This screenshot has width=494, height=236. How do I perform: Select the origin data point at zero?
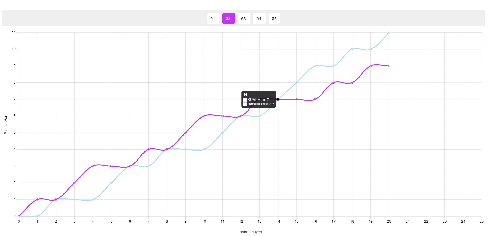[x=19, y=216]
